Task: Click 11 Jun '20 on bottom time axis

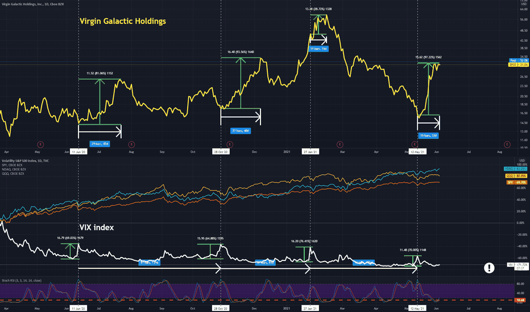Action: (x=78, y=308)
